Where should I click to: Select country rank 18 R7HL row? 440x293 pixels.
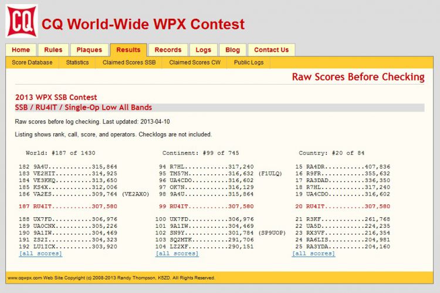(343, 187)
